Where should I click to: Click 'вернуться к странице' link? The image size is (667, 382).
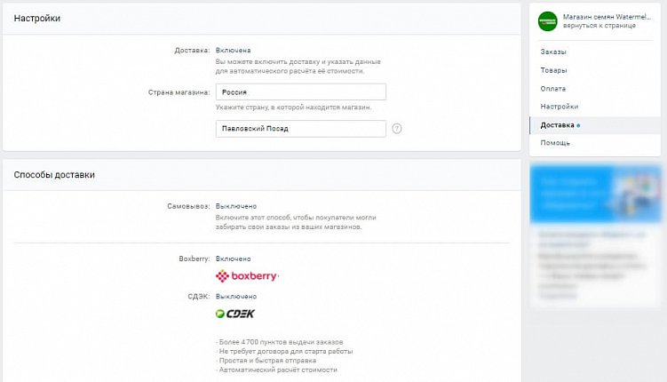[x=601, y=27]
